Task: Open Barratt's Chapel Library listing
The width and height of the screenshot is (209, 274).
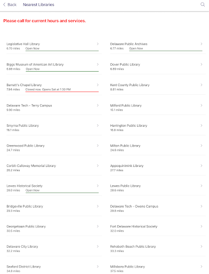Action: coord(54,87)
